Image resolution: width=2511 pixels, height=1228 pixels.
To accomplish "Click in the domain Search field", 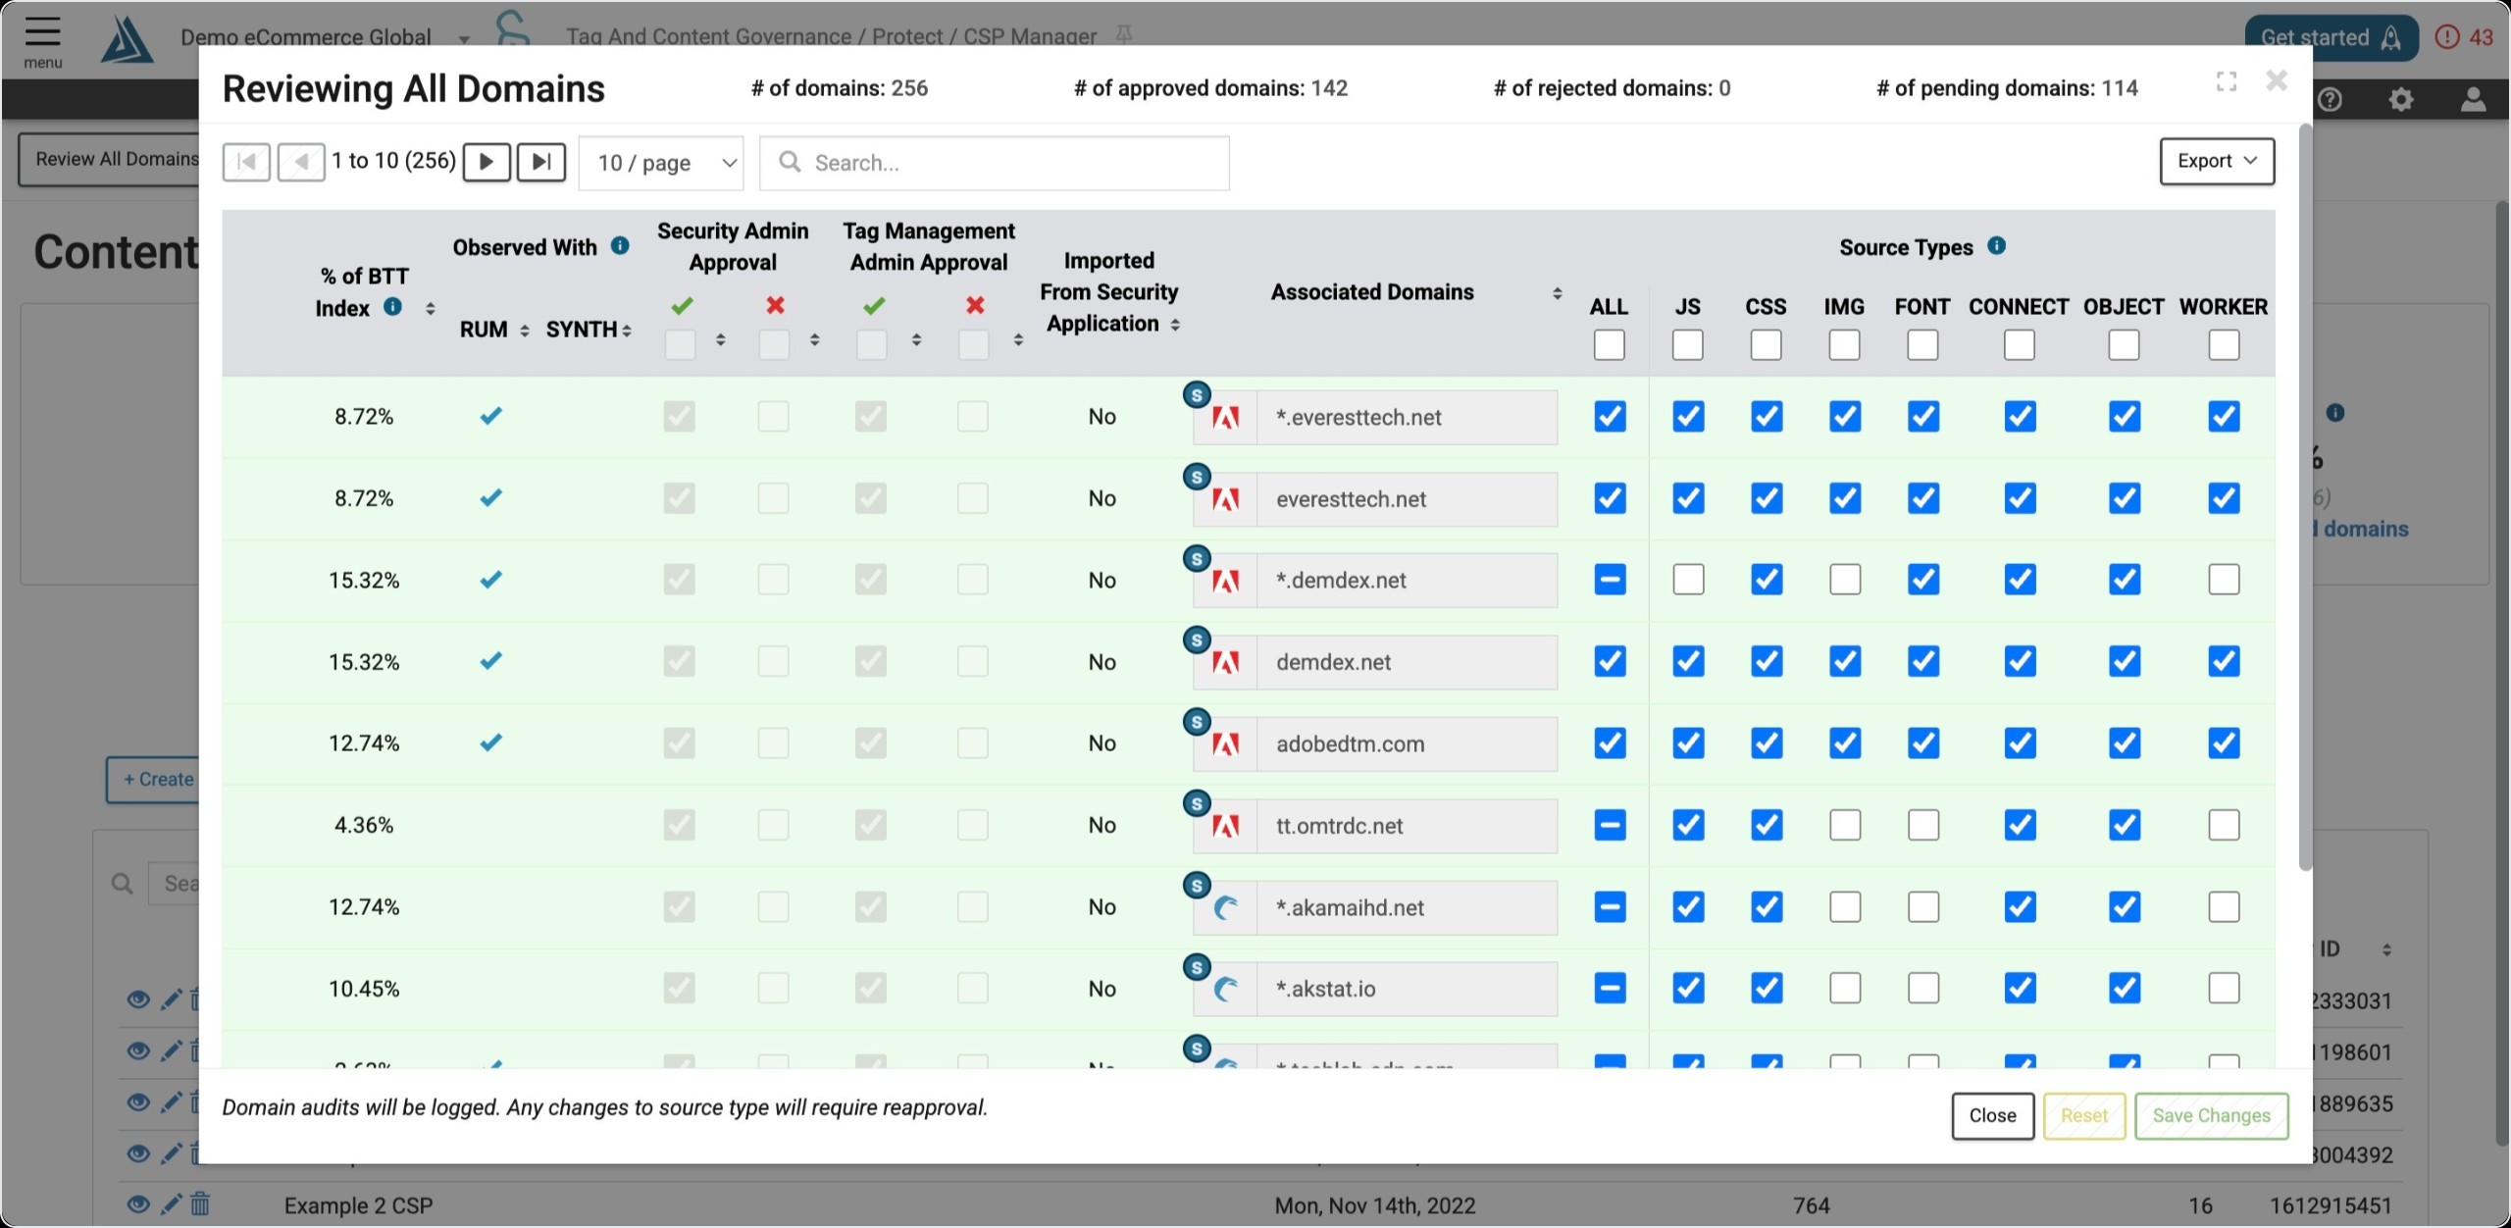I will pos(995,163).
